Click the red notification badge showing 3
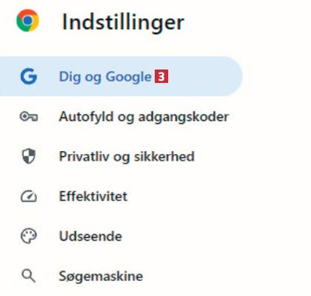This screenshot has height=296, width=311. click(161, 76)
